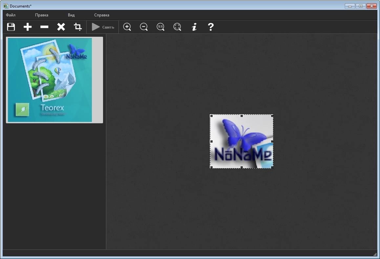380x259 pixels.
Task: Clear all images with the X icon
Action: click(61, 27)
